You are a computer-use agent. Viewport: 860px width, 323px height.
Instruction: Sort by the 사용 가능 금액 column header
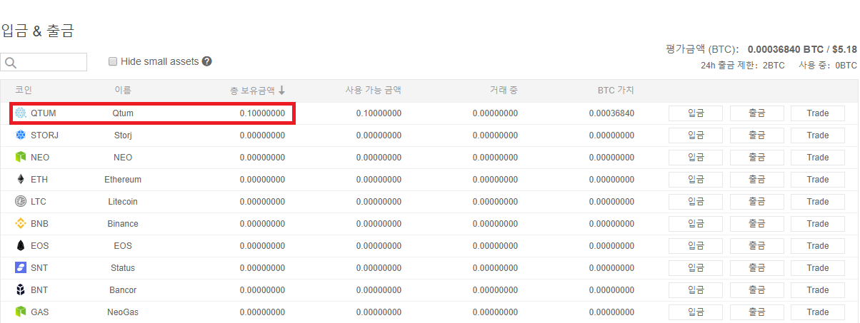pyautogui.click(x=373, y=91)
